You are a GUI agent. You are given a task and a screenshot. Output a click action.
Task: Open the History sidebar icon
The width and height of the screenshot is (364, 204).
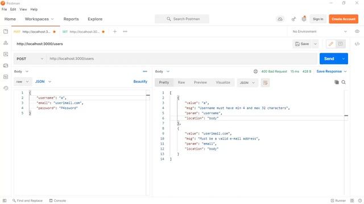click(6, 88)
